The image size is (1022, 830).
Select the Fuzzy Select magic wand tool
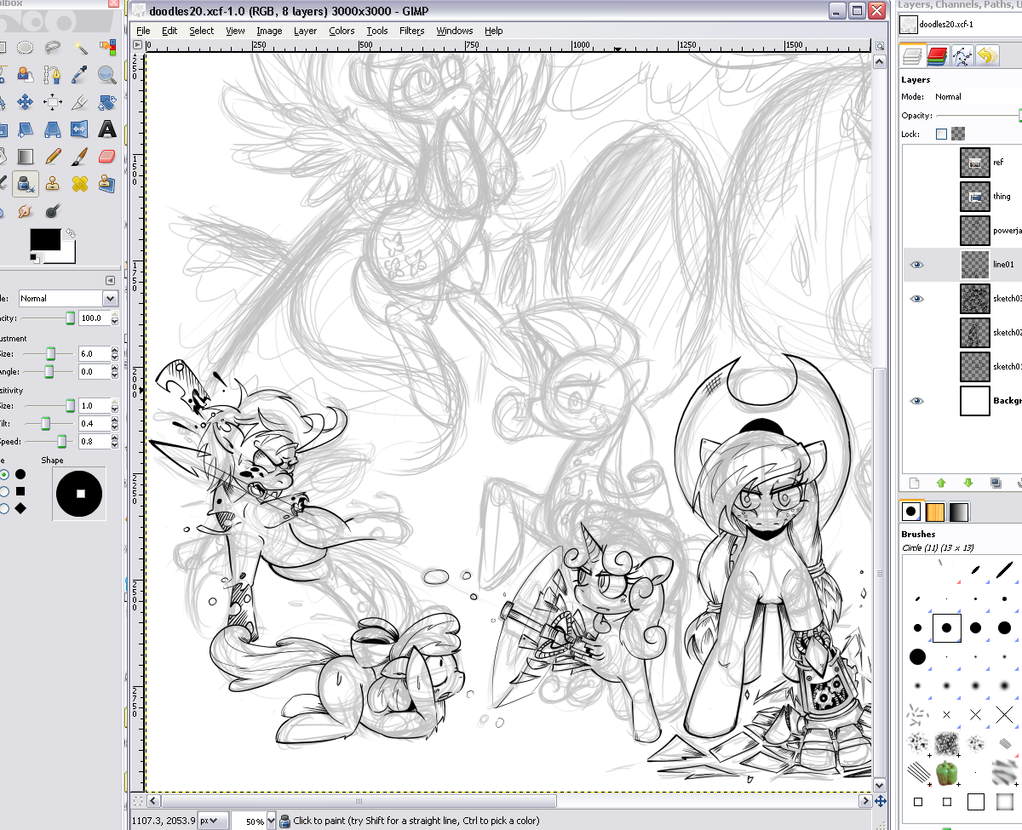(x=80, y=48)
